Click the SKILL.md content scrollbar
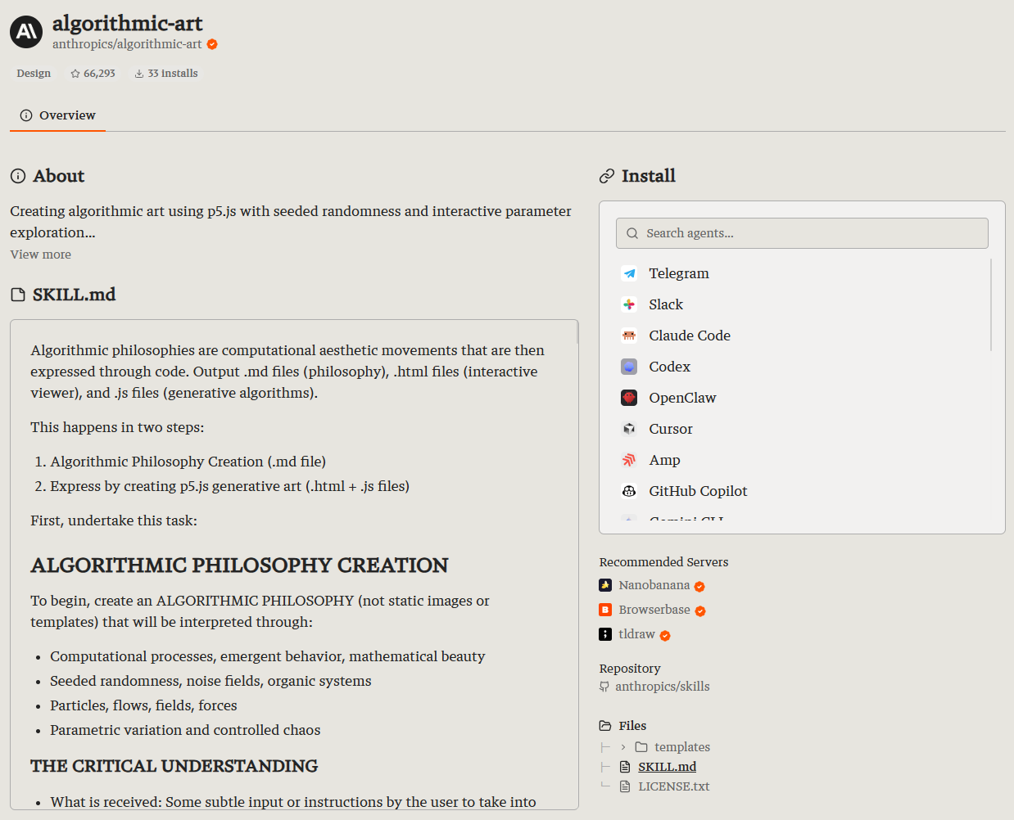This screenshot has height=820, width=1014. 577,332
